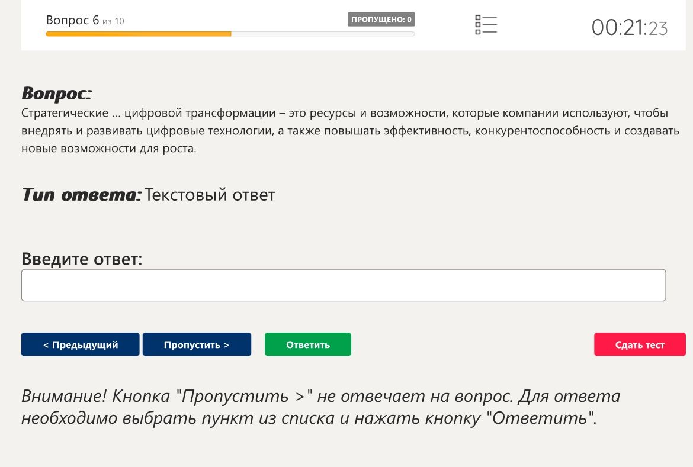Click the Внимание notice text
Screen dimensions: 693x467
pos(321,407)
